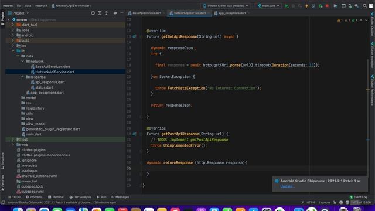Open the Flutter Inspector side tool window

(372, 55)
